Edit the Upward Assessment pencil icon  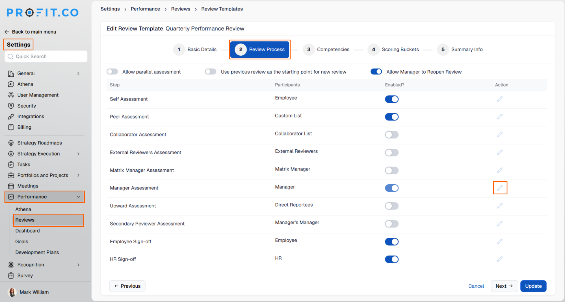[x=500, y=206]
